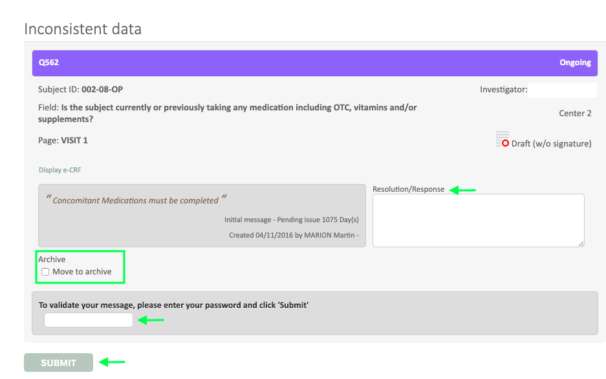Click the Q562 query header bar

point(314,63)
